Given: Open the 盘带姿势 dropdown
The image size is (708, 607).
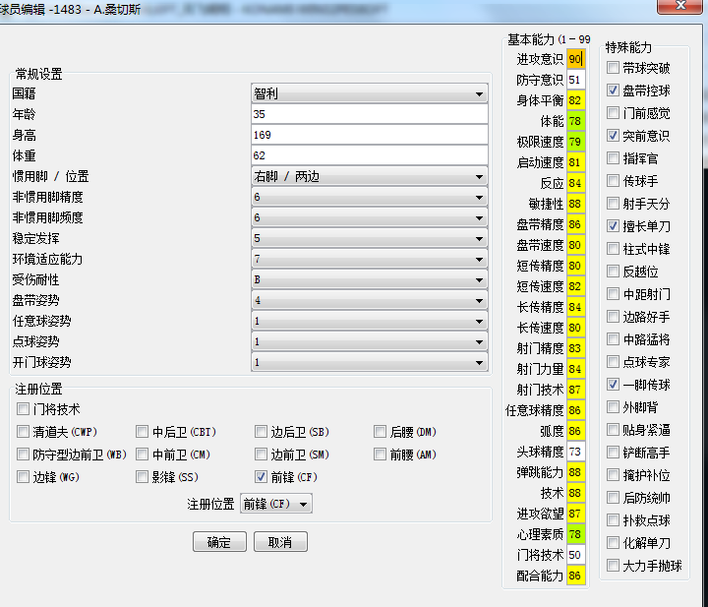Looking at the screenshot, I should [370, 301].
